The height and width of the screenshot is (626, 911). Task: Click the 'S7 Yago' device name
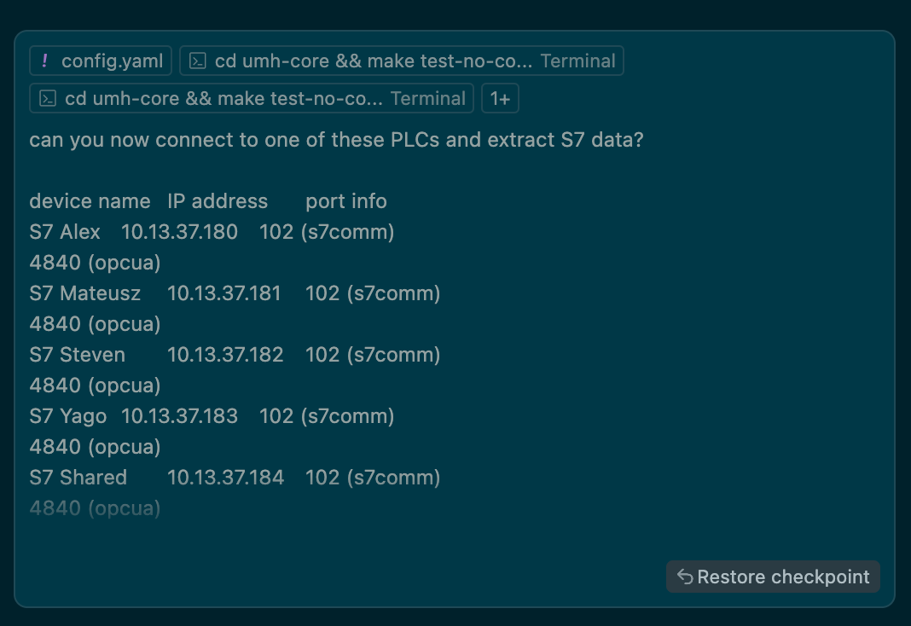coord(68,416)
